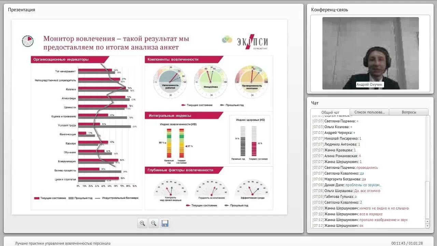
Task: Click the Андрей Онучин name label
Action: 370,84
